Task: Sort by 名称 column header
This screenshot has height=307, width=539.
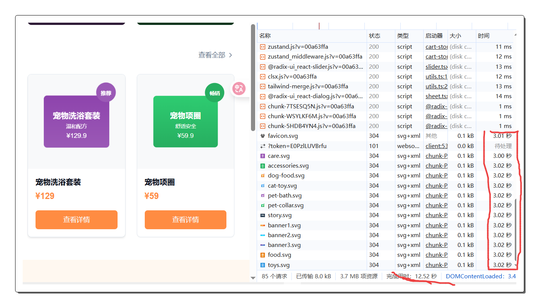Action: pyautogui.click(x=312, y=36)
